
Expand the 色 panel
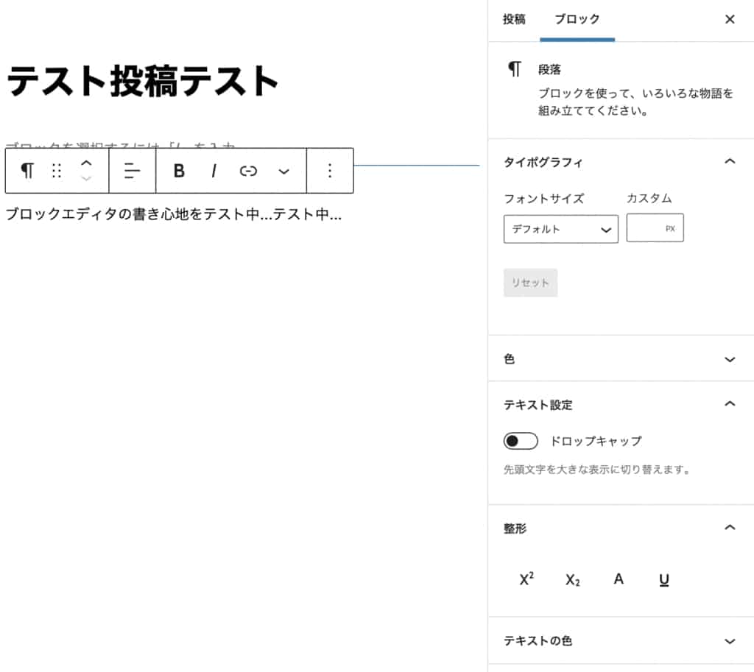click(621, 359)
